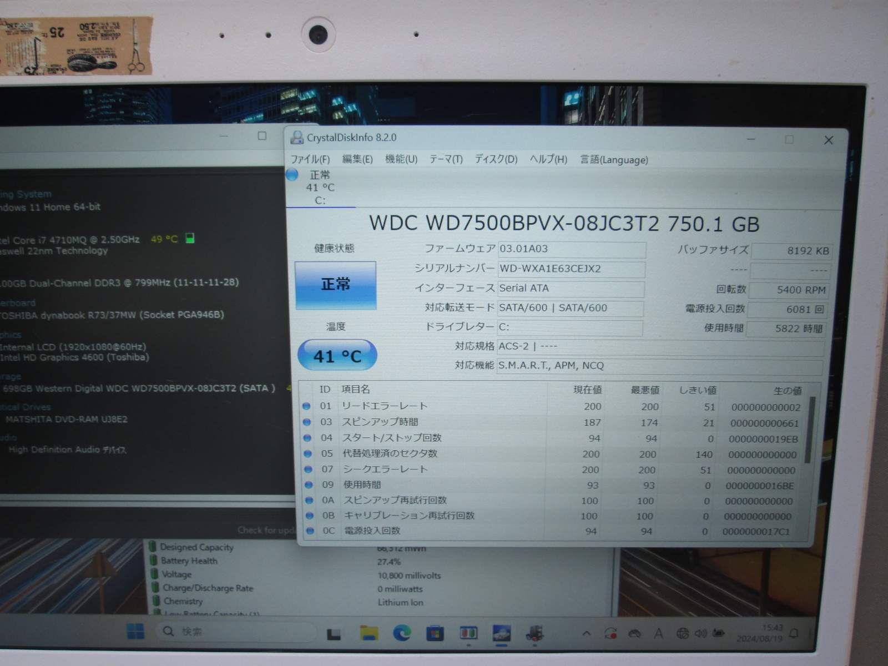
Task: Click the IME input mode A indicator
Action: pos(659,633)
